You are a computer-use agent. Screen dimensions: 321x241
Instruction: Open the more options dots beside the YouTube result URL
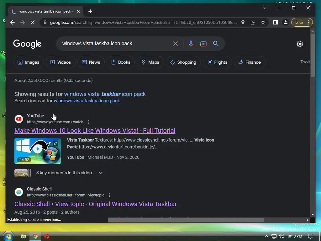tap(89, 122)
